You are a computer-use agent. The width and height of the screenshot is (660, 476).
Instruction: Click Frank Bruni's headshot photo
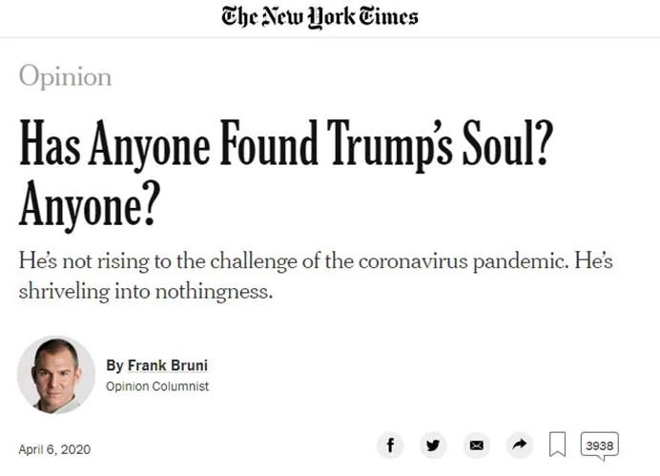coord(56,375)
